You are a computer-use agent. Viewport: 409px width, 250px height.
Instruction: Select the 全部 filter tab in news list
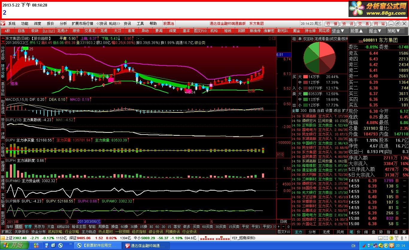(295, 111)
